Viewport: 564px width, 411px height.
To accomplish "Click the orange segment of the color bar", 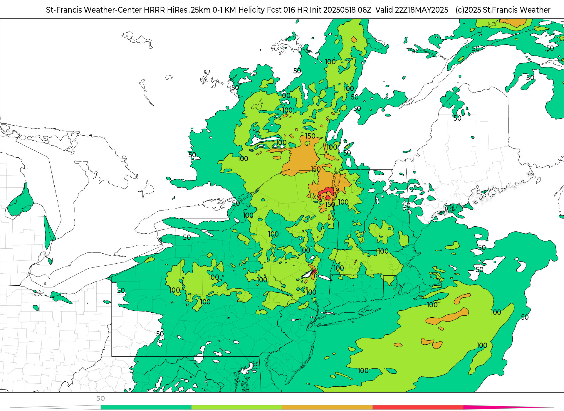I will 327,407.
